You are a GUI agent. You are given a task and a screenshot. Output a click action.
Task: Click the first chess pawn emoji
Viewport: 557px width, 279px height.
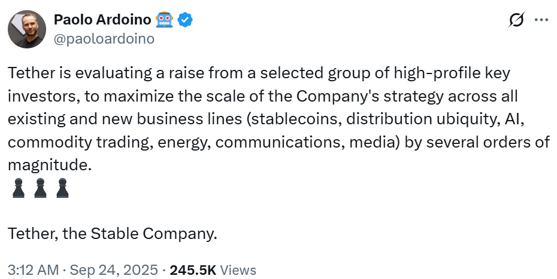coord(17,188)
